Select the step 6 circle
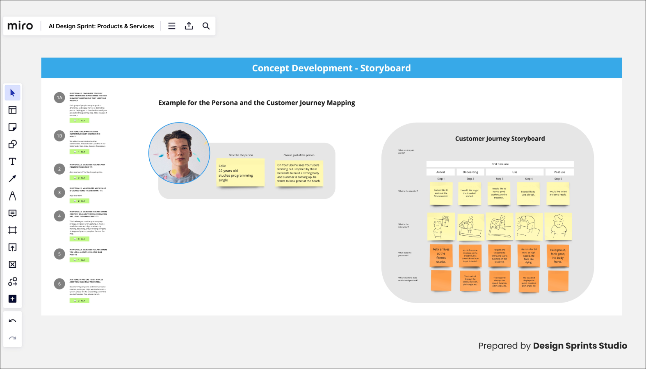Screen dimensions: 646x369 (x=59, y=284)
